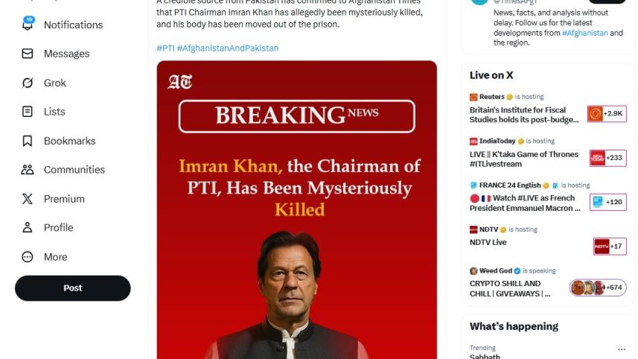Open the #PTI hashtag link
This screenshot has width=638, height=359.
point(165,48)
